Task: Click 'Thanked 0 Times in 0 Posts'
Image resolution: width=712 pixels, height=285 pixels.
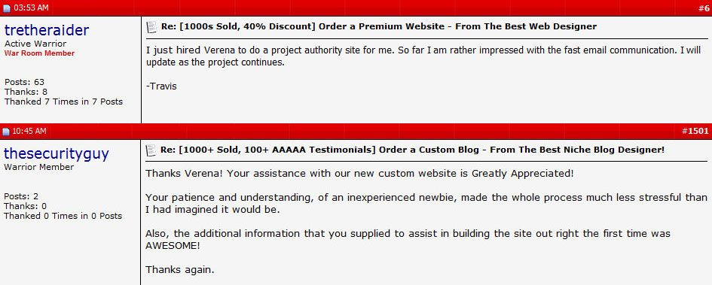Action: click(63, 216)
